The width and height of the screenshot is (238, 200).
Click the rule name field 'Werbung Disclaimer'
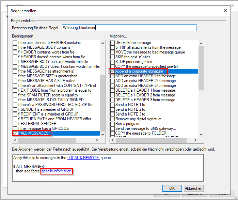pyautogui.click(x=129, y=28)
